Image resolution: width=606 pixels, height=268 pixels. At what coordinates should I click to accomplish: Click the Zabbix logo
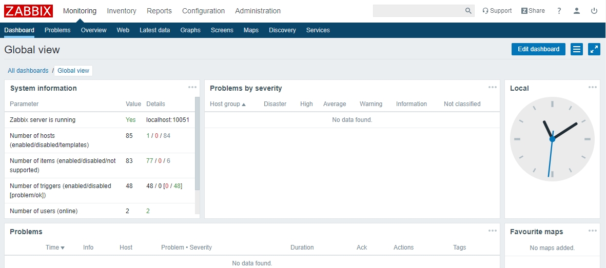(x=28, y=11)
